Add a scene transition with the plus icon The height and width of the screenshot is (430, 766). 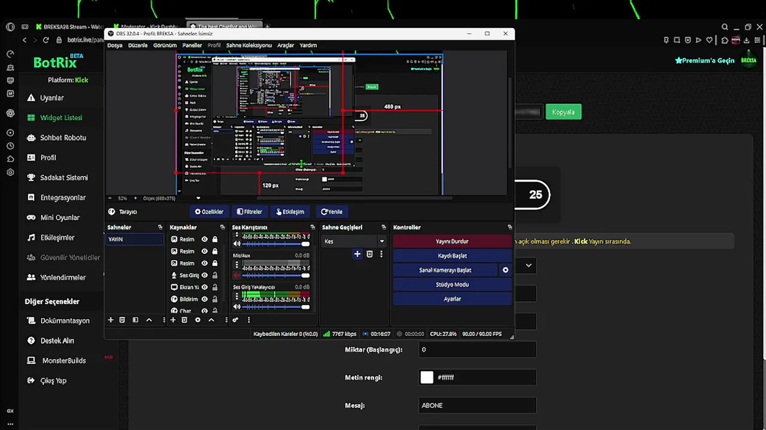pos(357,254)
